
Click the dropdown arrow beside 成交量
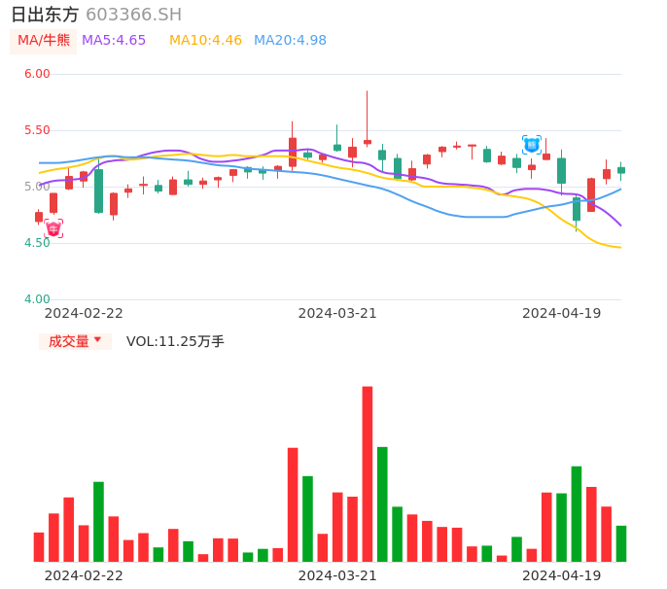pyautogui.click(x=97, y=340)
